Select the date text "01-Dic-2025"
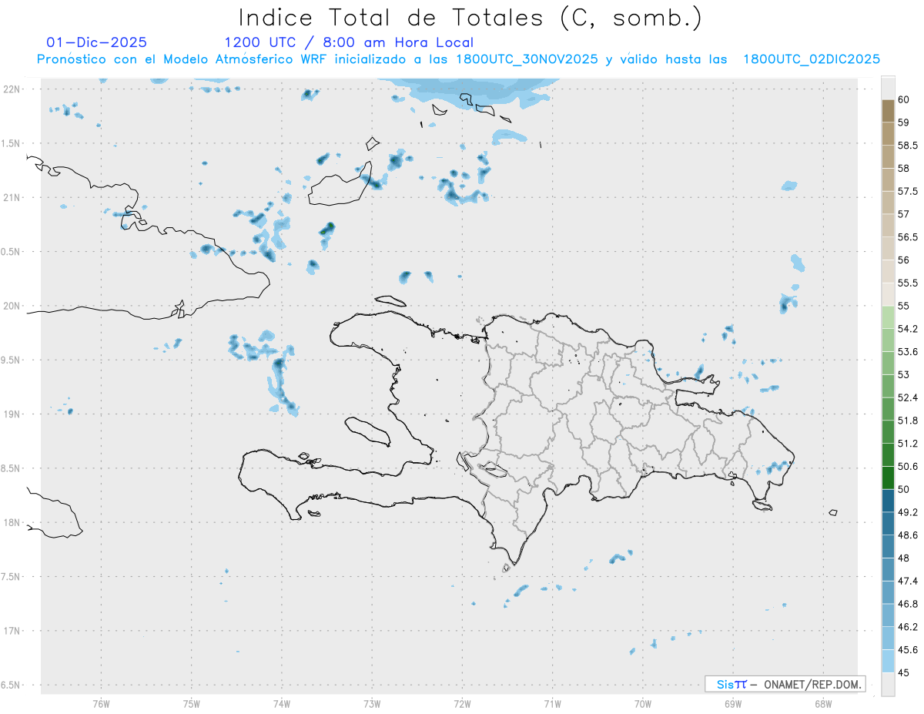 click(x=96, y=42)
